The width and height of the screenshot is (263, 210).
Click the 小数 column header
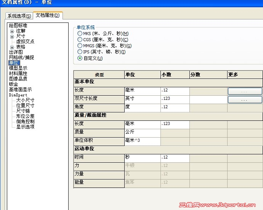[175, 75]
